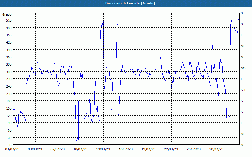Select the 300 value on left axis
Screen dimensions: 252x157
coord(9,72)
